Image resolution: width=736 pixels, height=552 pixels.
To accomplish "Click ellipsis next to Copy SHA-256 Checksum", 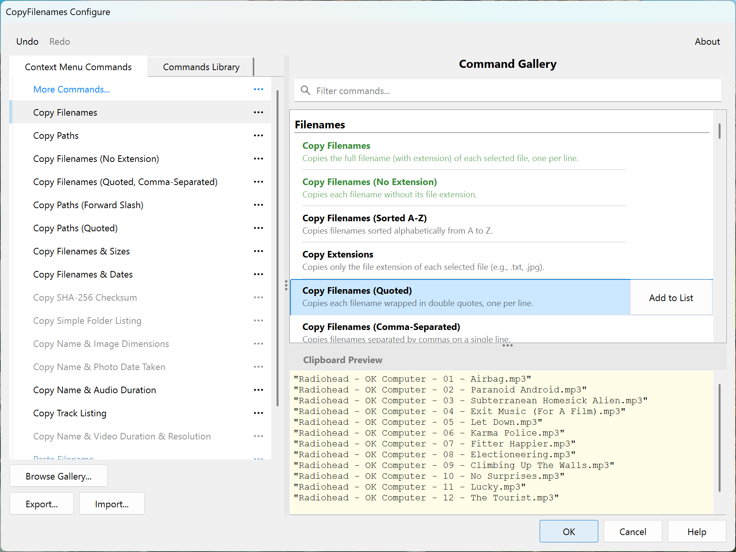I will tap(258, 297).
